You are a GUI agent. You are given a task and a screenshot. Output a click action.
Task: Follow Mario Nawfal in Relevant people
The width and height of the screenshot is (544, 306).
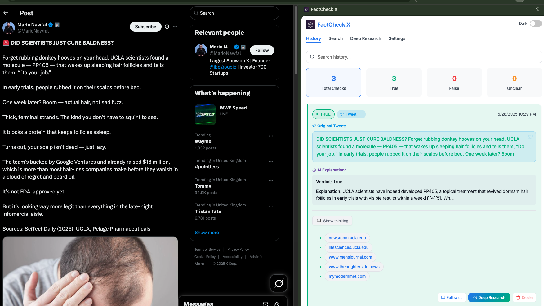point(262,50)
